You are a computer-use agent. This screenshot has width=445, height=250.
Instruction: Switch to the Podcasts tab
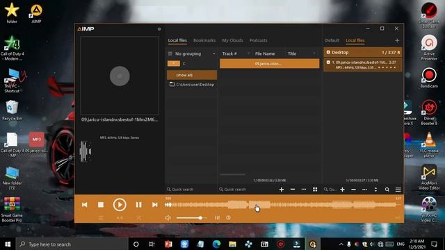click(258, 40)
